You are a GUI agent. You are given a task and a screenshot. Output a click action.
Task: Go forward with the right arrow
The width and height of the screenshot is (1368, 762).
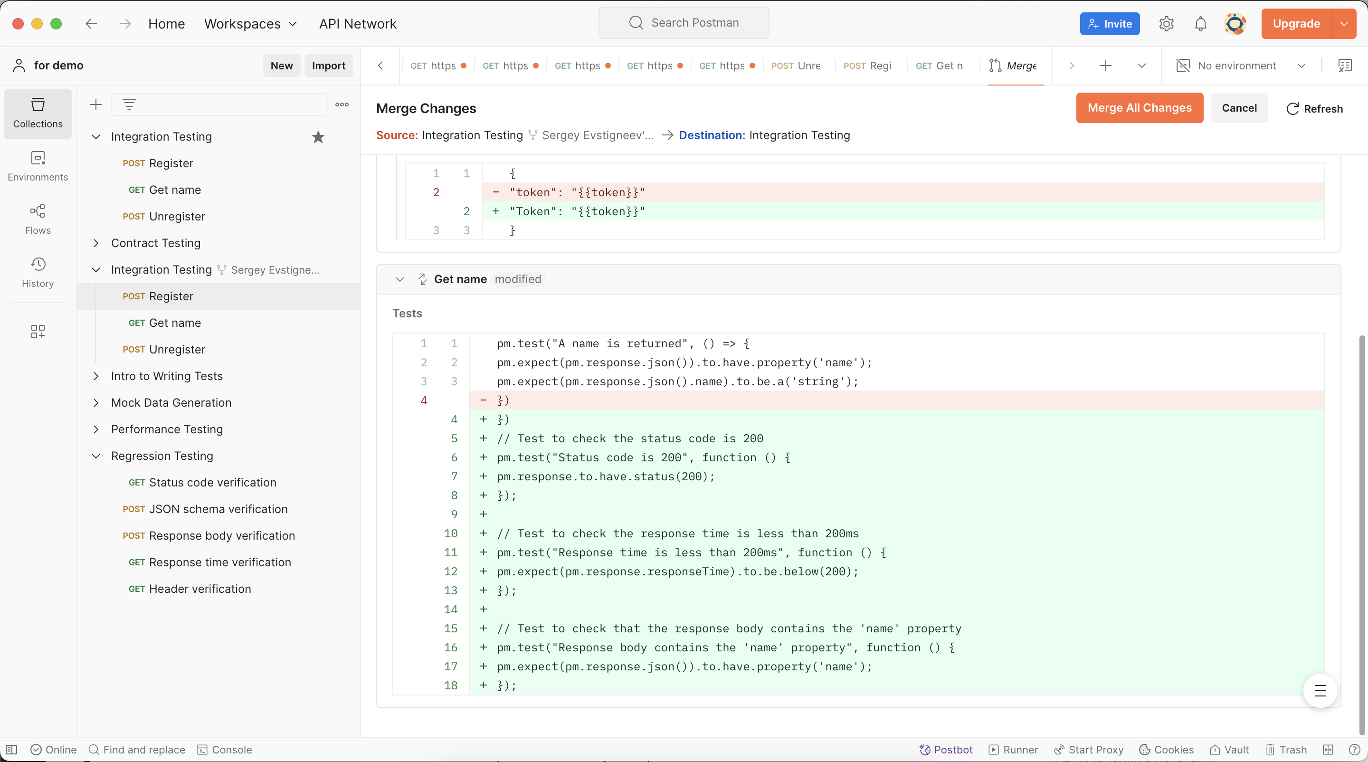125,23
